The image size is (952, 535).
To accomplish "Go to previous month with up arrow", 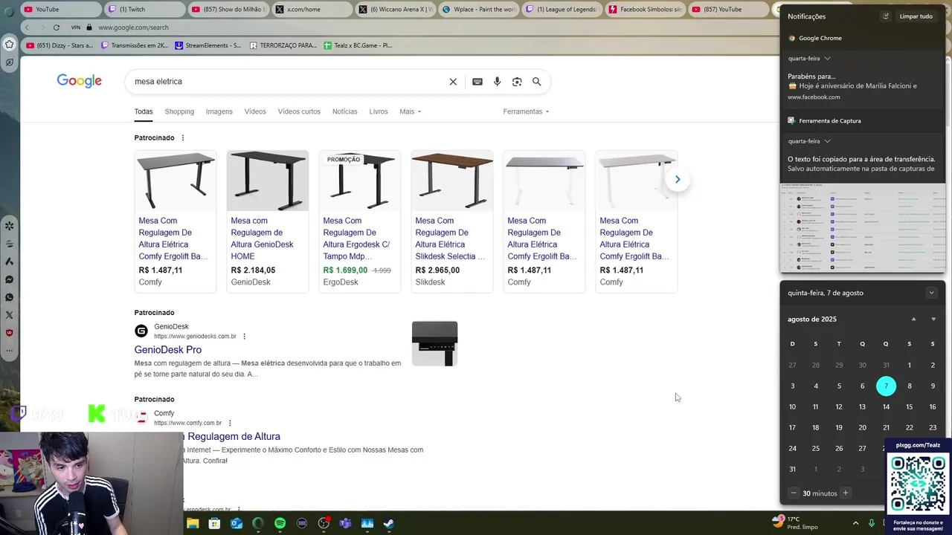I will (914, 320).
